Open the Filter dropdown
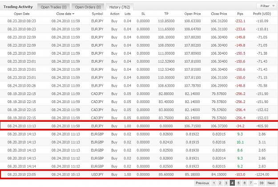The image size is (278, 187). click(x=267, y=6)
